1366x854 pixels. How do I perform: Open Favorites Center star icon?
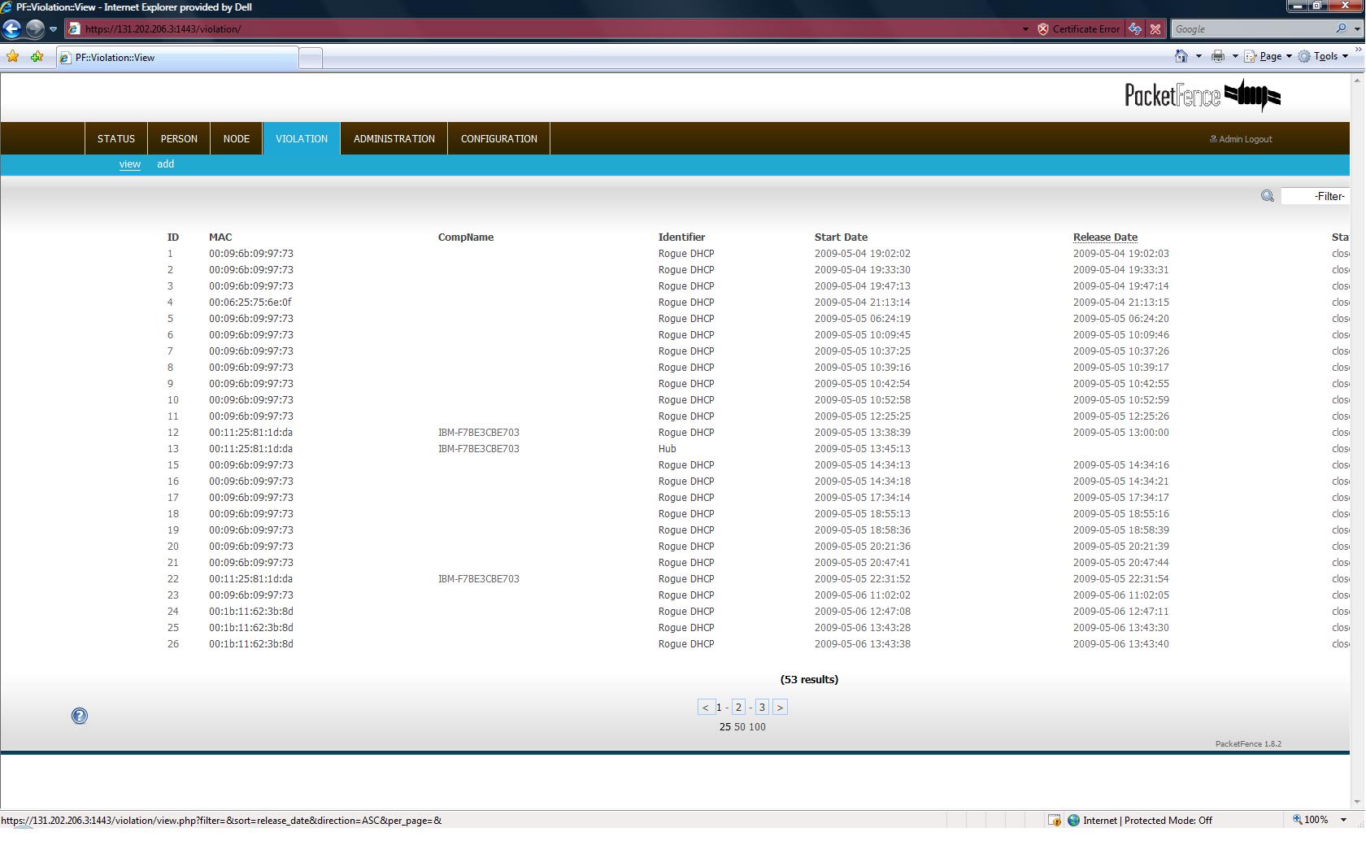coord(13,57)
